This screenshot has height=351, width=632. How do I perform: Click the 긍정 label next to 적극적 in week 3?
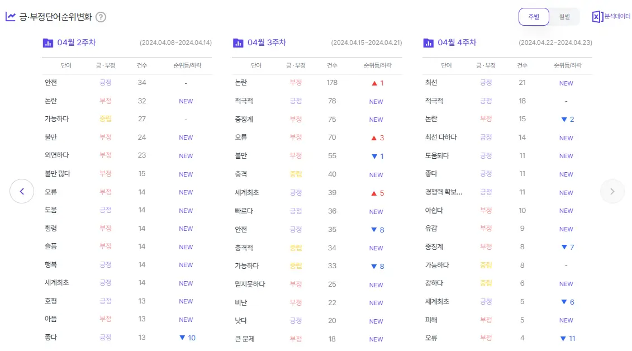click(296, 101)
